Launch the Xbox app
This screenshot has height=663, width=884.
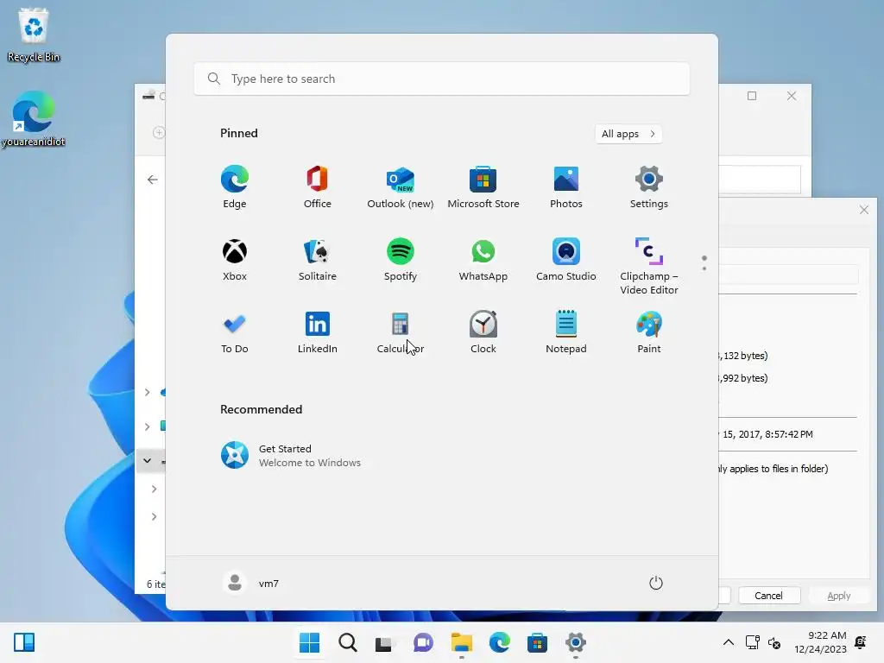click(235, 260)
